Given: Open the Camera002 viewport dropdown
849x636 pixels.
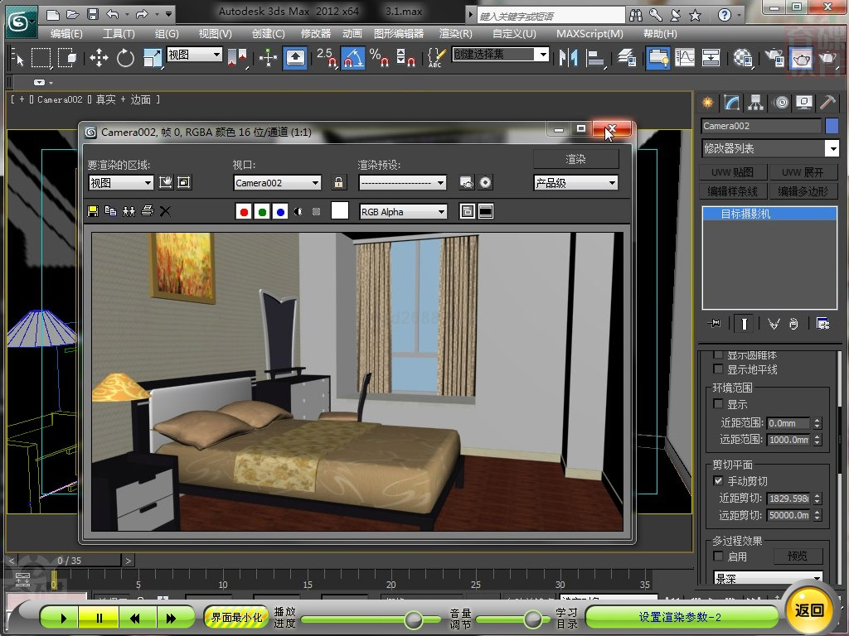Looking at the screenshot, I should point(277,183).
